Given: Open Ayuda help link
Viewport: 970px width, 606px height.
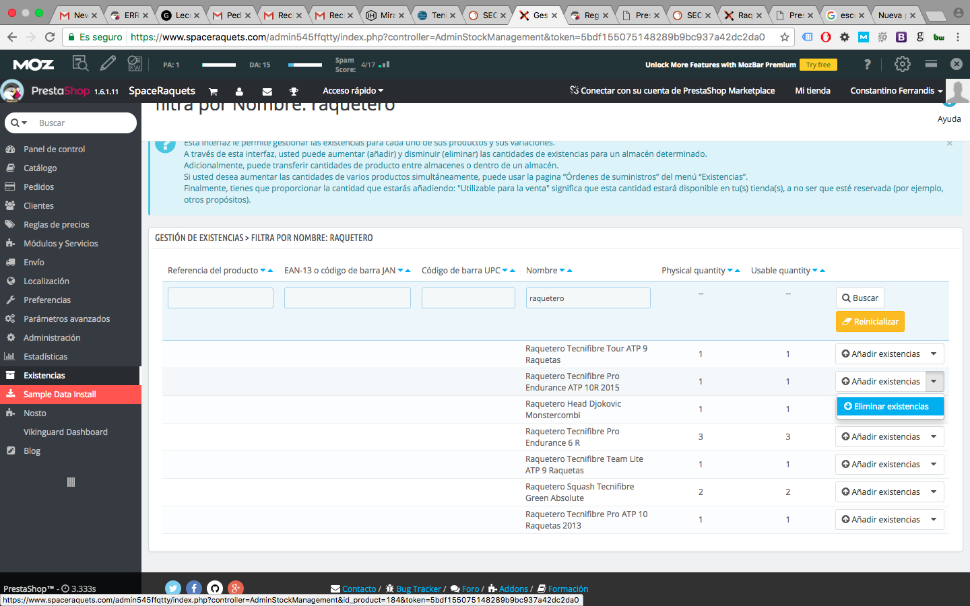Looking at the screenshot, I should (949, 119).
